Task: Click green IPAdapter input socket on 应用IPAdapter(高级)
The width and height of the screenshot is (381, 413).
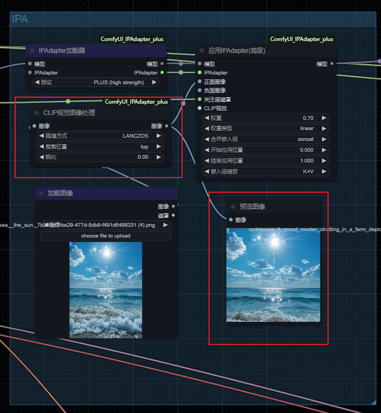Action: pyautogui.click(x=199, y=72)
